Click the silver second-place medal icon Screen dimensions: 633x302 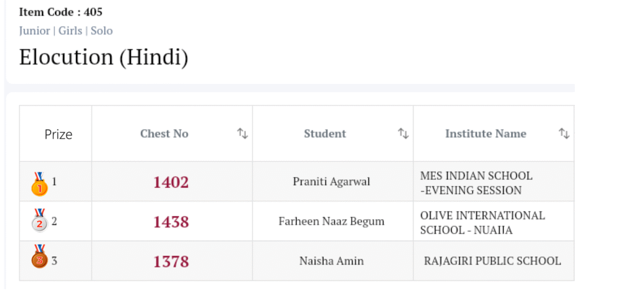pos(40,220)
